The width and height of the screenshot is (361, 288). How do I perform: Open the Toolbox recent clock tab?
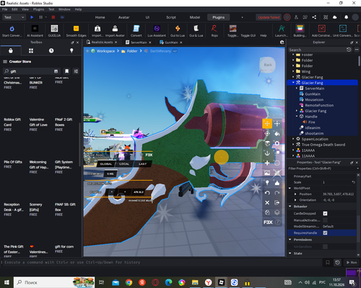(51, 50)
